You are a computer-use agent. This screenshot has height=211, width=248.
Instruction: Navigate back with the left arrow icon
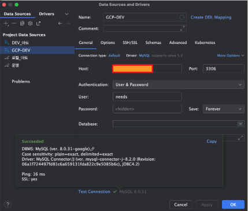[60, 24]
